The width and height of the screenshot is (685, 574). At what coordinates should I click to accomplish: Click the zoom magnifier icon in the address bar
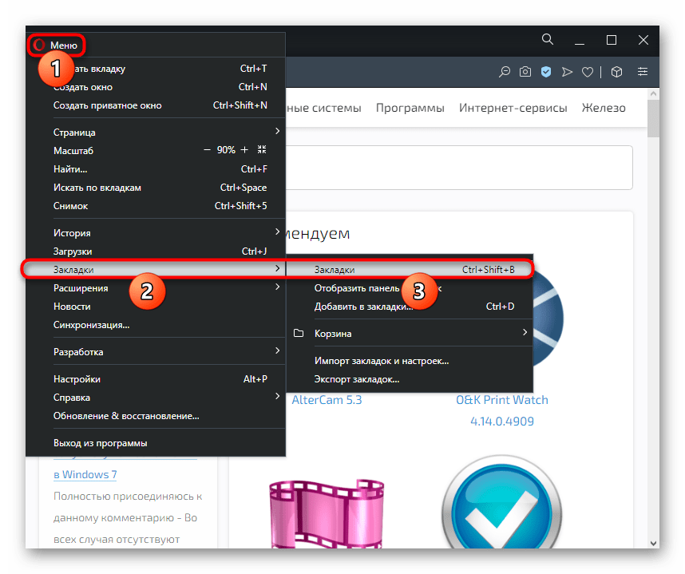click(x=505, y=72)
